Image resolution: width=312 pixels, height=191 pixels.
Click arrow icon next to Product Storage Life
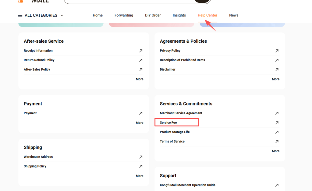pyautogui.click(x=277, y=132)
